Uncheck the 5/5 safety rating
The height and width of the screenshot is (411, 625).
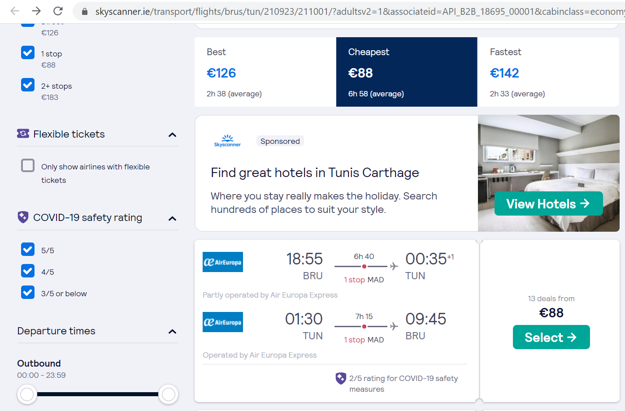click(28, 249)
